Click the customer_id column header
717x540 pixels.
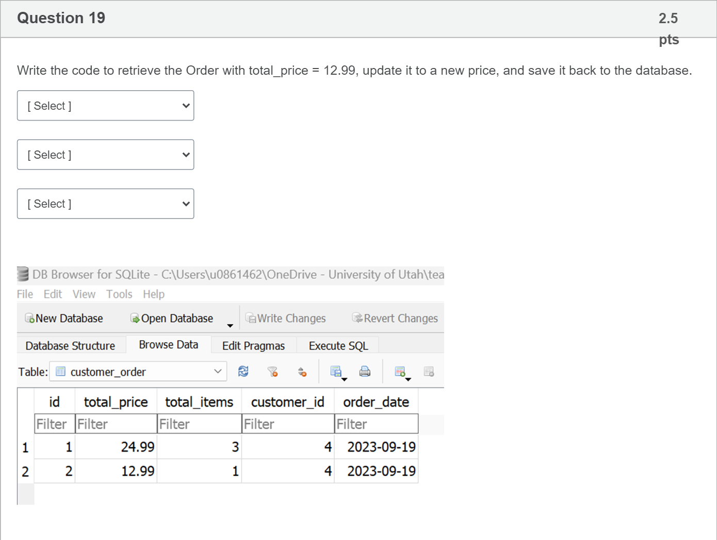click(288, 402)
